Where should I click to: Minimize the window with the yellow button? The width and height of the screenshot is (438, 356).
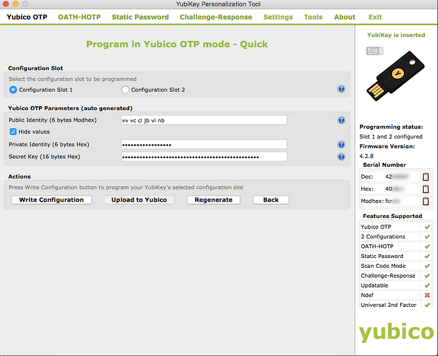click(16, 4)
